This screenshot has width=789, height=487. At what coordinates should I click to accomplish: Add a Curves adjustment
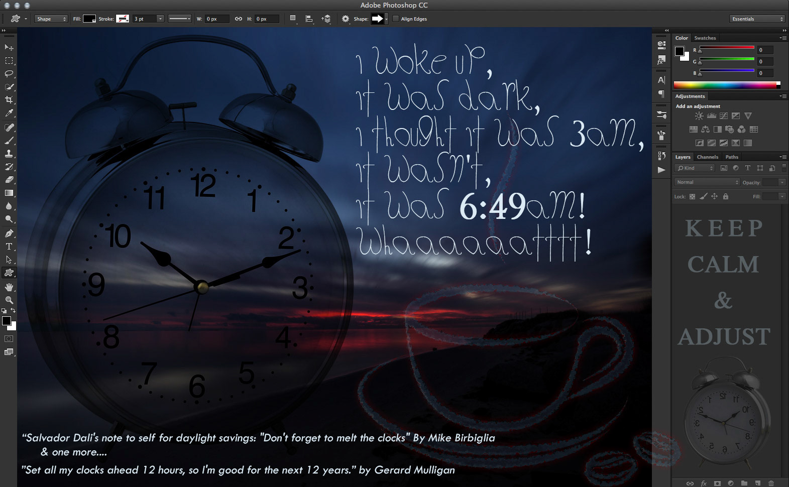pyautogui.click(x=724, y=116)
